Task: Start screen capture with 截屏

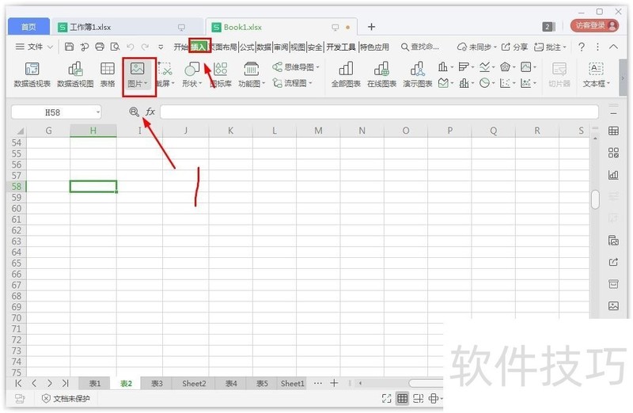Action: point(165,74)
